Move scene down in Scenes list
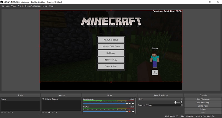Screen dimensions: 222x118 12,112
